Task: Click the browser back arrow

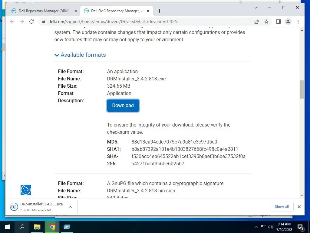Action: coord(12,22)
